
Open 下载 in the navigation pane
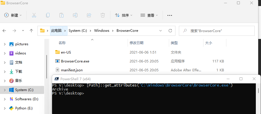coord(19,72)
